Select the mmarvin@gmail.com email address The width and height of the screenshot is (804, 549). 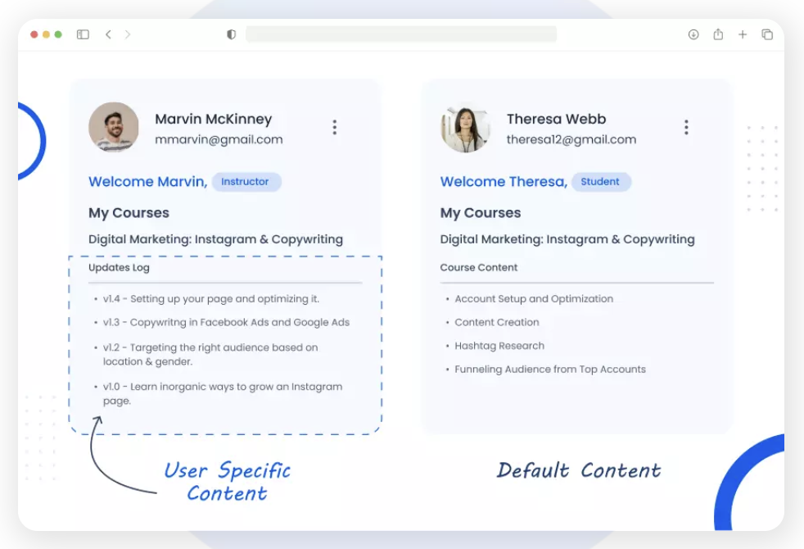click(219, 139)
